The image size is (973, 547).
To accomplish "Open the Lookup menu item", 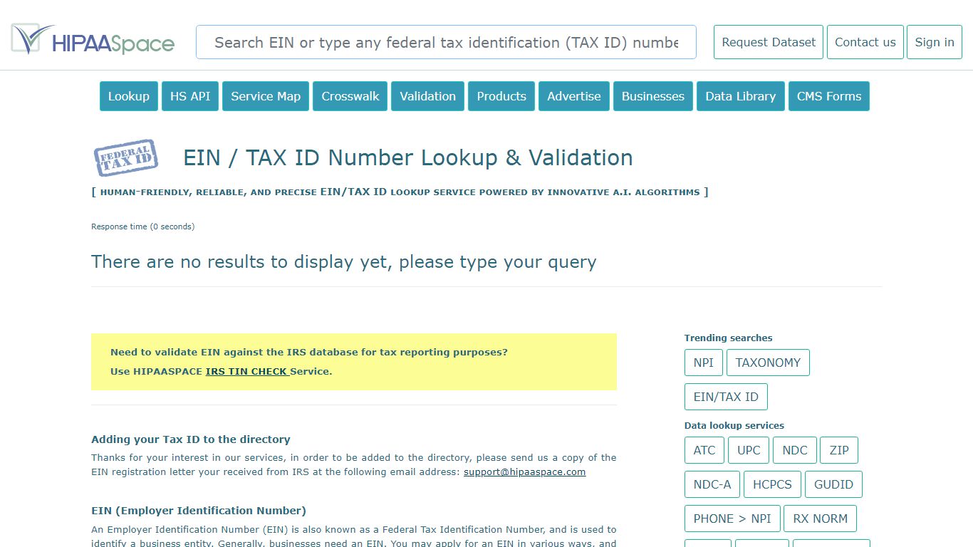I will click(129, 96).
